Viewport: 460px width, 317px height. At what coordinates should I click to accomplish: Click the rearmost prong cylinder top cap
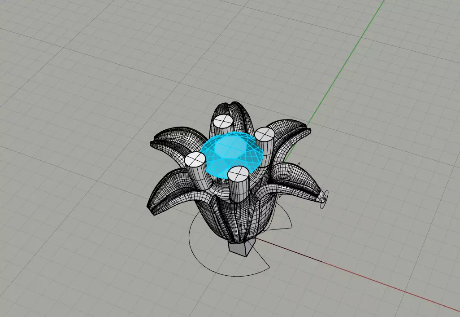tap(223, 120)
